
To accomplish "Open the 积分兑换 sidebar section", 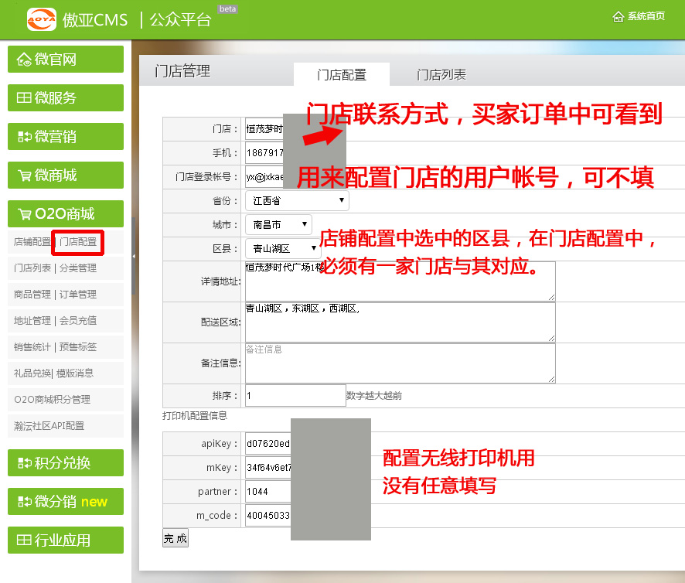I will click(66, 463).
